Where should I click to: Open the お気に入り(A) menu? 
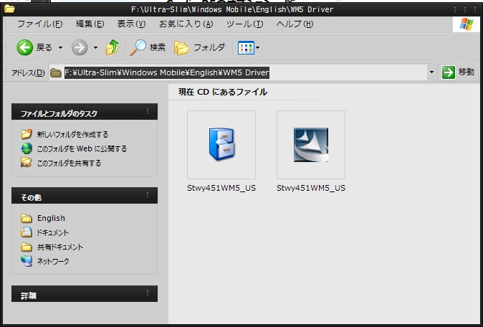(186, 24)
